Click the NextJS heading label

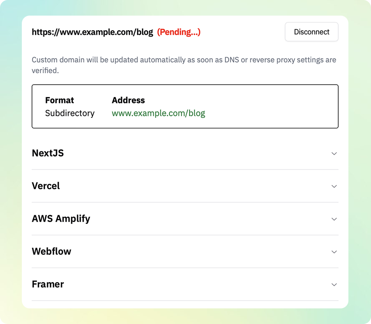[x=48, y=153]
